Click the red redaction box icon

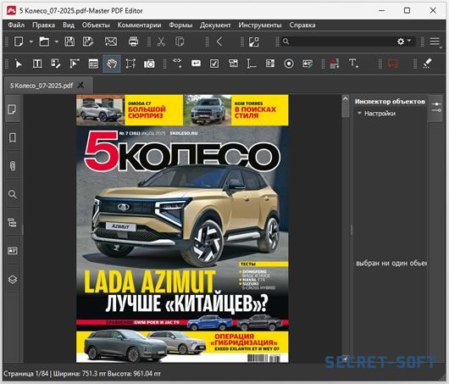point(393,64)
